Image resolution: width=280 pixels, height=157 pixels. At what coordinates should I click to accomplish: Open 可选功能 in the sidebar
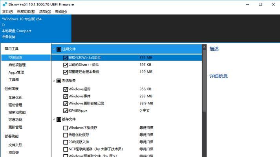[15, 120]
